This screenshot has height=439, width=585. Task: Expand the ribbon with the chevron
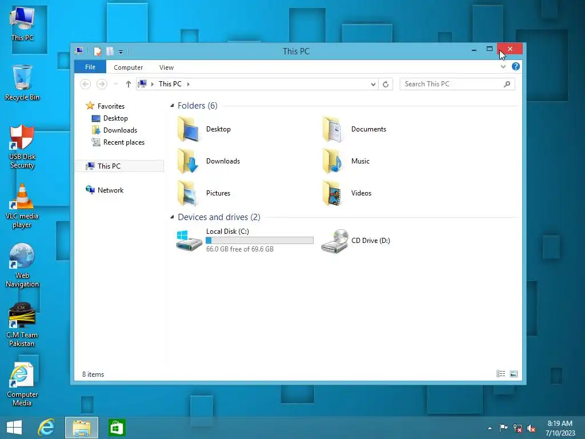pyautogui.click(x=503, y=66)
